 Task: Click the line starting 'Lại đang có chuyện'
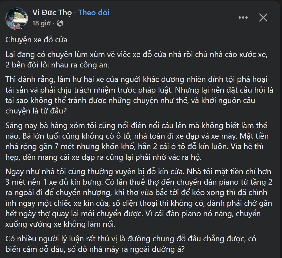(x=136, y=55)
